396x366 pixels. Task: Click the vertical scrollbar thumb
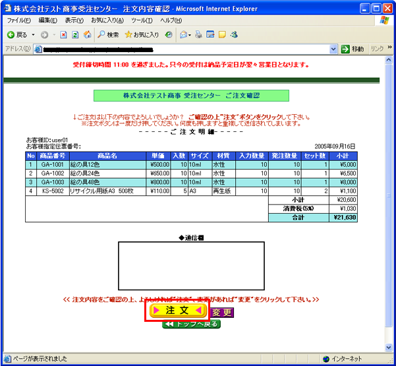[x=389, y=195]
